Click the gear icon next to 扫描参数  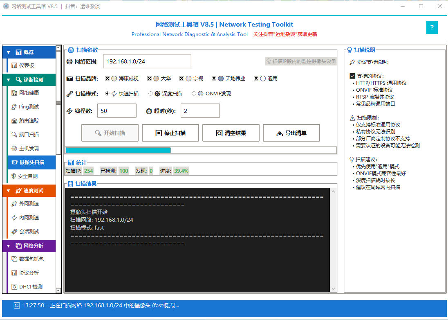[71, 50]
